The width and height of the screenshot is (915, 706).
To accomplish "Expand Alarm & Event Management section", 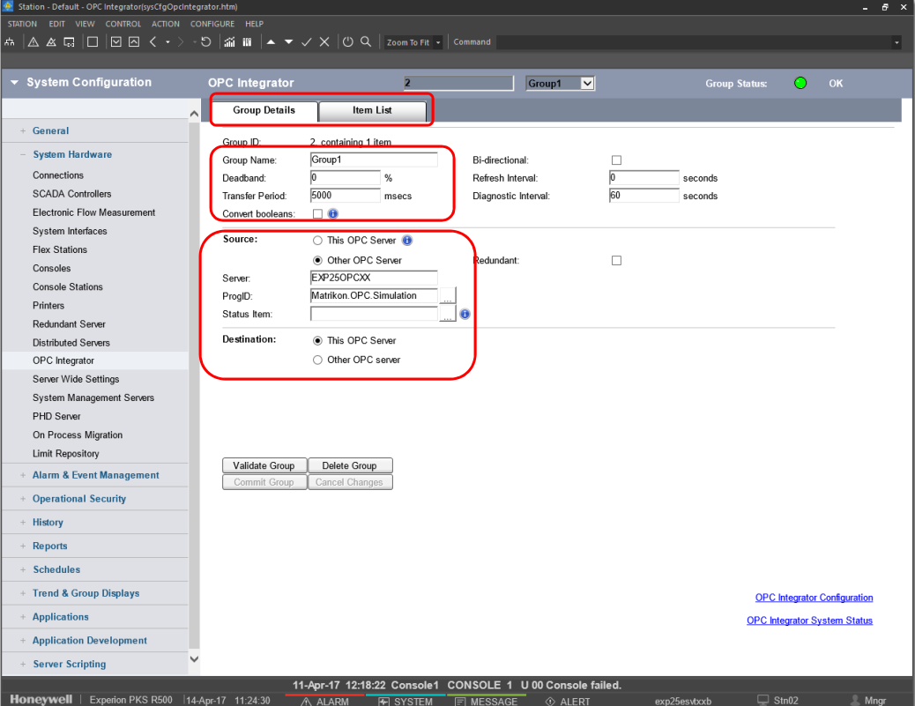I will click(x=23, y=476).
